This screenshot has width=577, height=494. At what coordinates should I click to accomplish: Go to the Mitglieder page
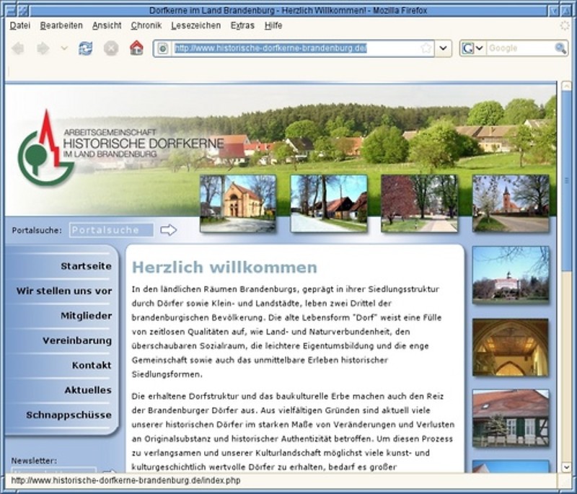click(86, 316)
